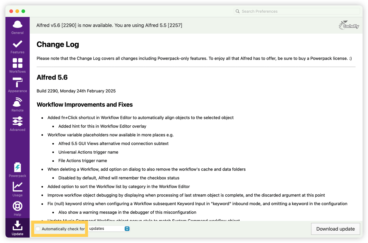Open the Features checkmark section
The width and height of the screenshot is (368, 243).
17,47
